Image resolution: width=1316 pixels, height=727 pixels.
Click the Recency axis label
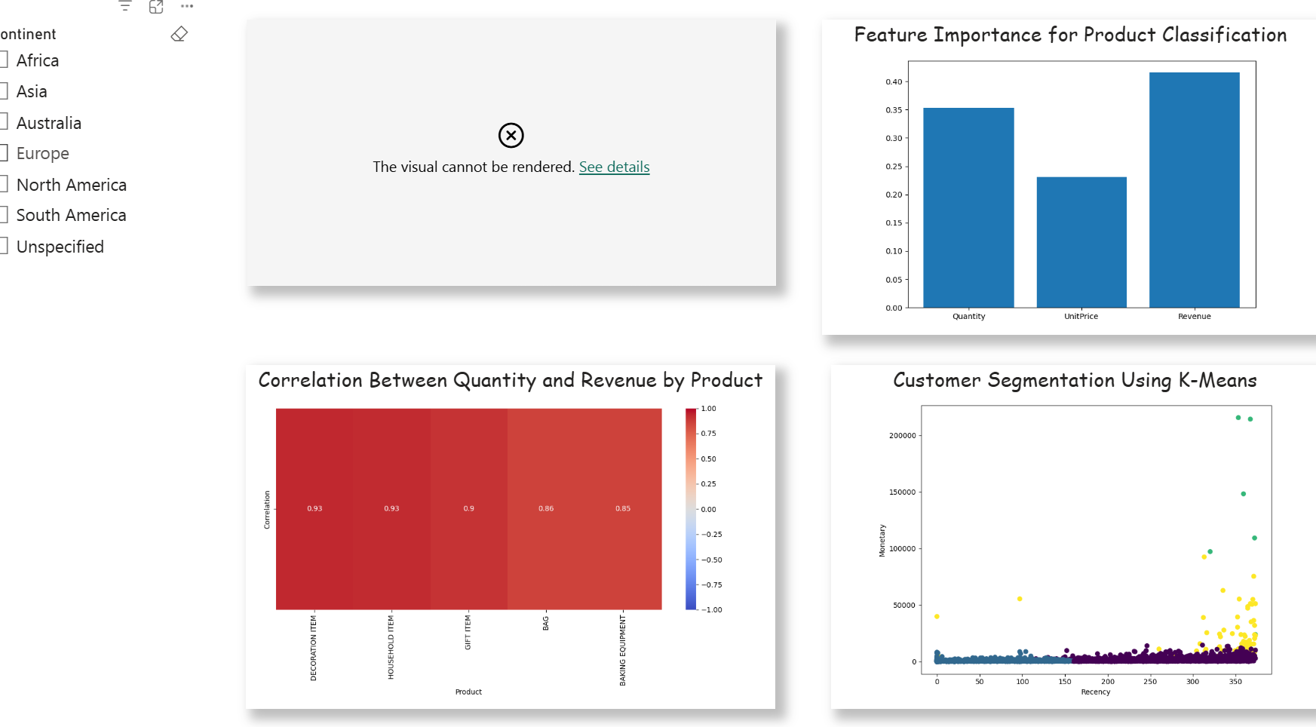[x=1096, y=692]
